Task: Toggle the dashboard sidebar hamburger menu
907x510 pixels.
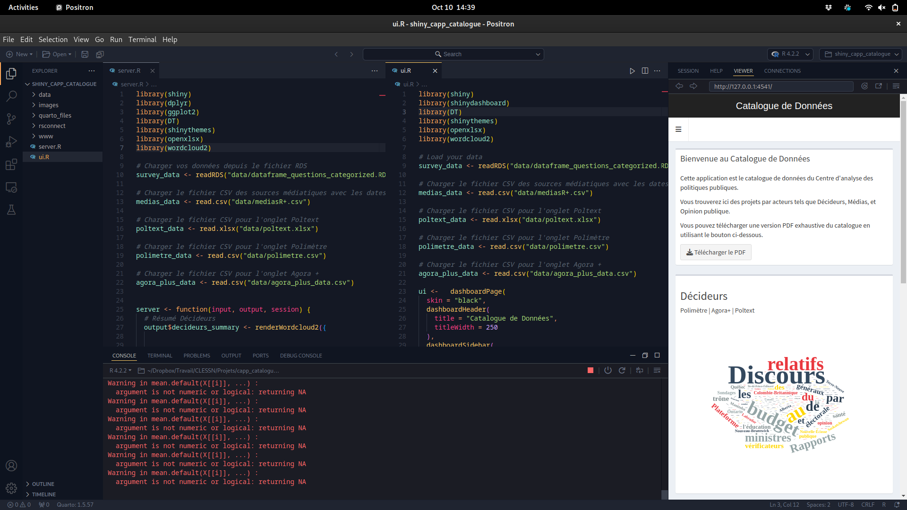Action: click(678, 129)
